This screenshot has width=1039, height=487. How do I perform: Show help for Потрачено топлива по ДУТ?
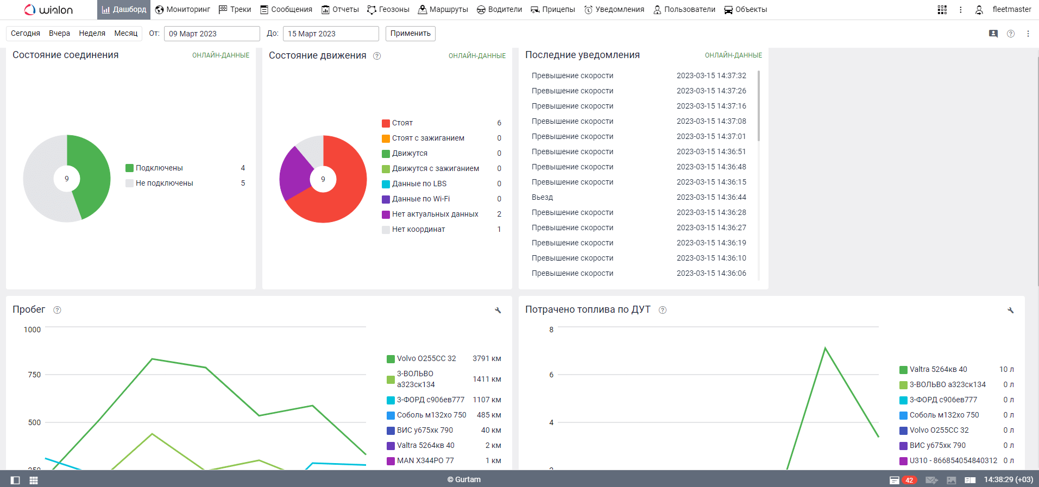coord(663,310)
